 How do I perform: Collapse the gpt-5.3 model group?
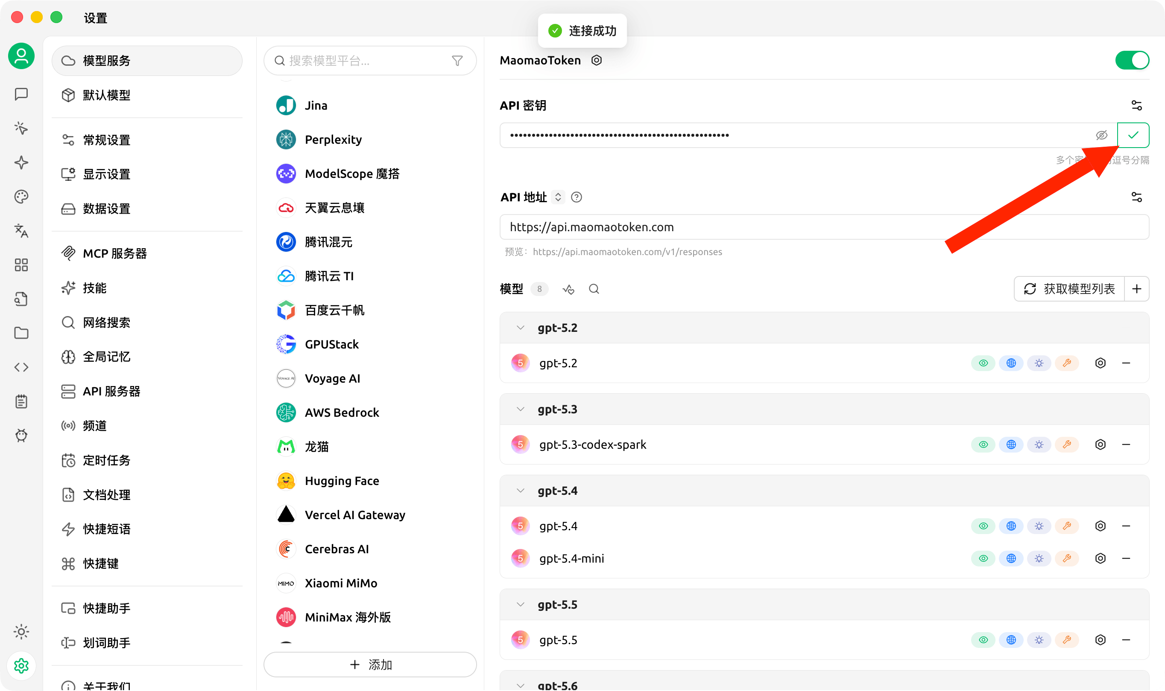[521, 409]
